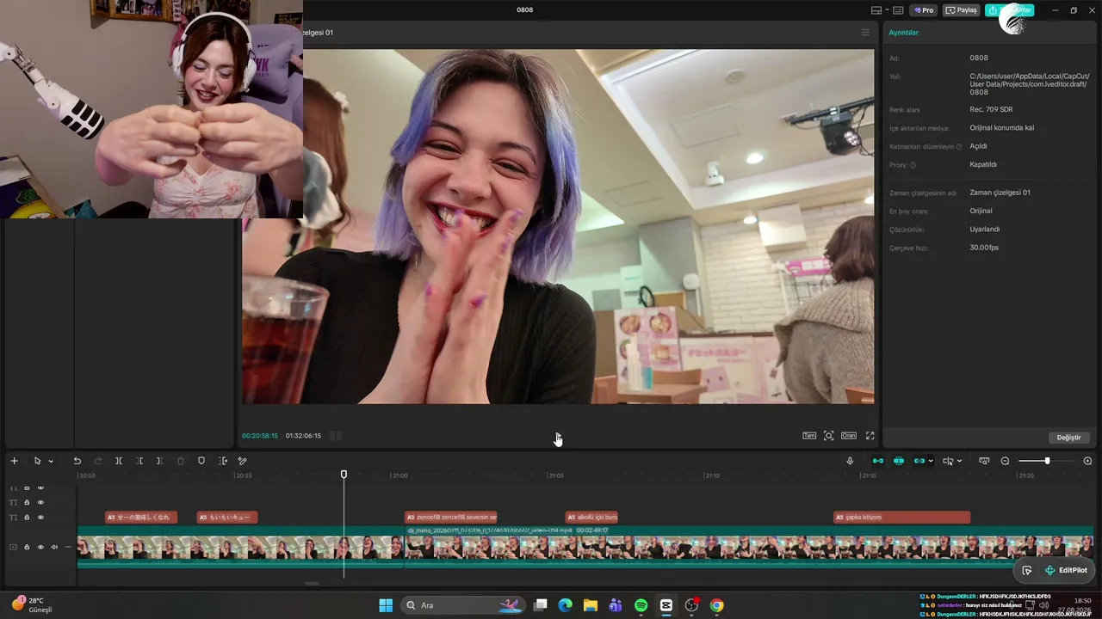The width and height of the screenshot is (1102, 619).
Task: Delete the right side of the clip
Action: (160, 461)
